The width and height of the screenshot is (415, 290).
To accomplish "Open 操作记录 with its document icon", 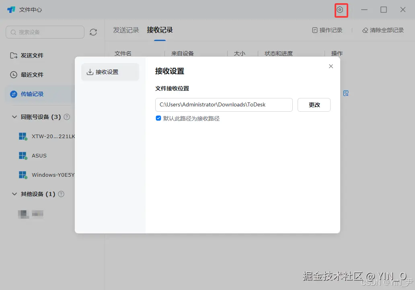I will tap(329, 30).
